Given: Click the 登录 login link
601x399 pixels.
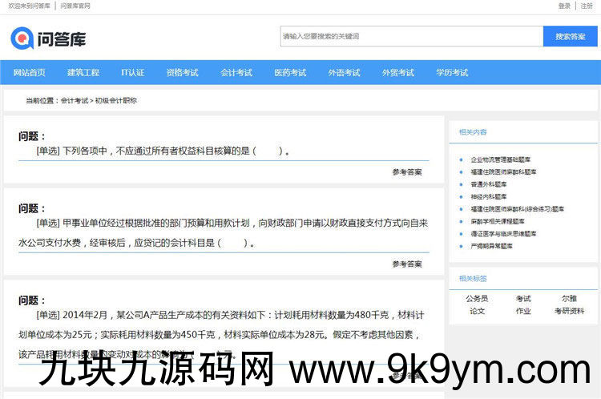Looking at the screenshot, I should click(564, 6).
